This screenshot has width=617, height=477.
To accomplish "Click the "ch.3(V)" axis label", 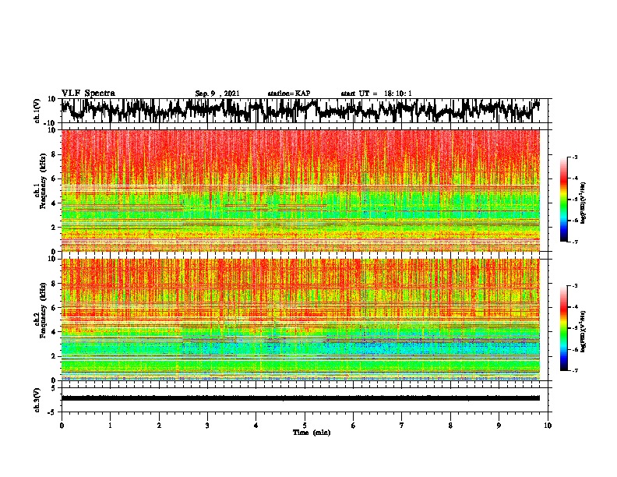I will [x=37, y=400].
